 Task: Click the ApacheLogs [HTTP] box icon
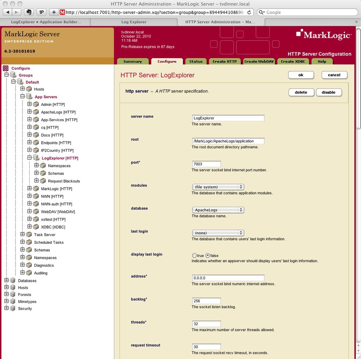[36, 112]
